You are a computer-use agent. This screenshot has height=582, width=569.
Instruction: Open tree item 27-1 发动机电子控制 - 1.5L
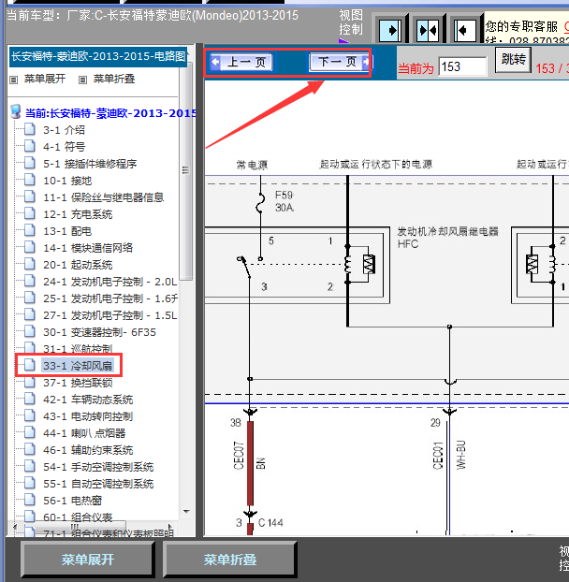coord(109,315)
